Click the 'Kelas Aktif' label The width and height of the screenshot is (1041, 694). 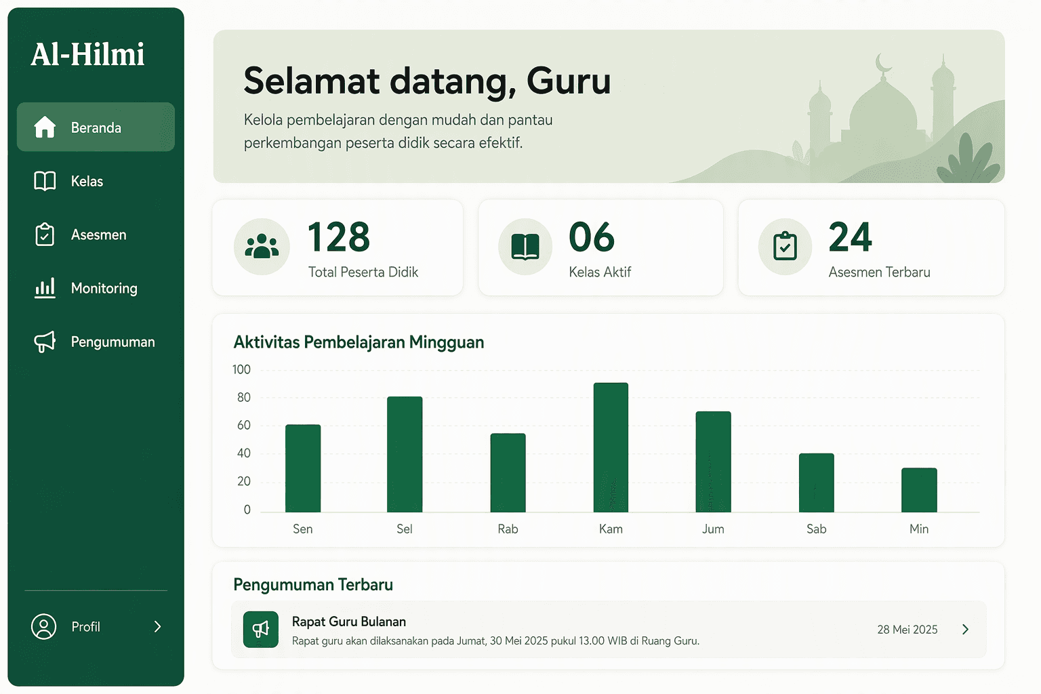[600, 272]
